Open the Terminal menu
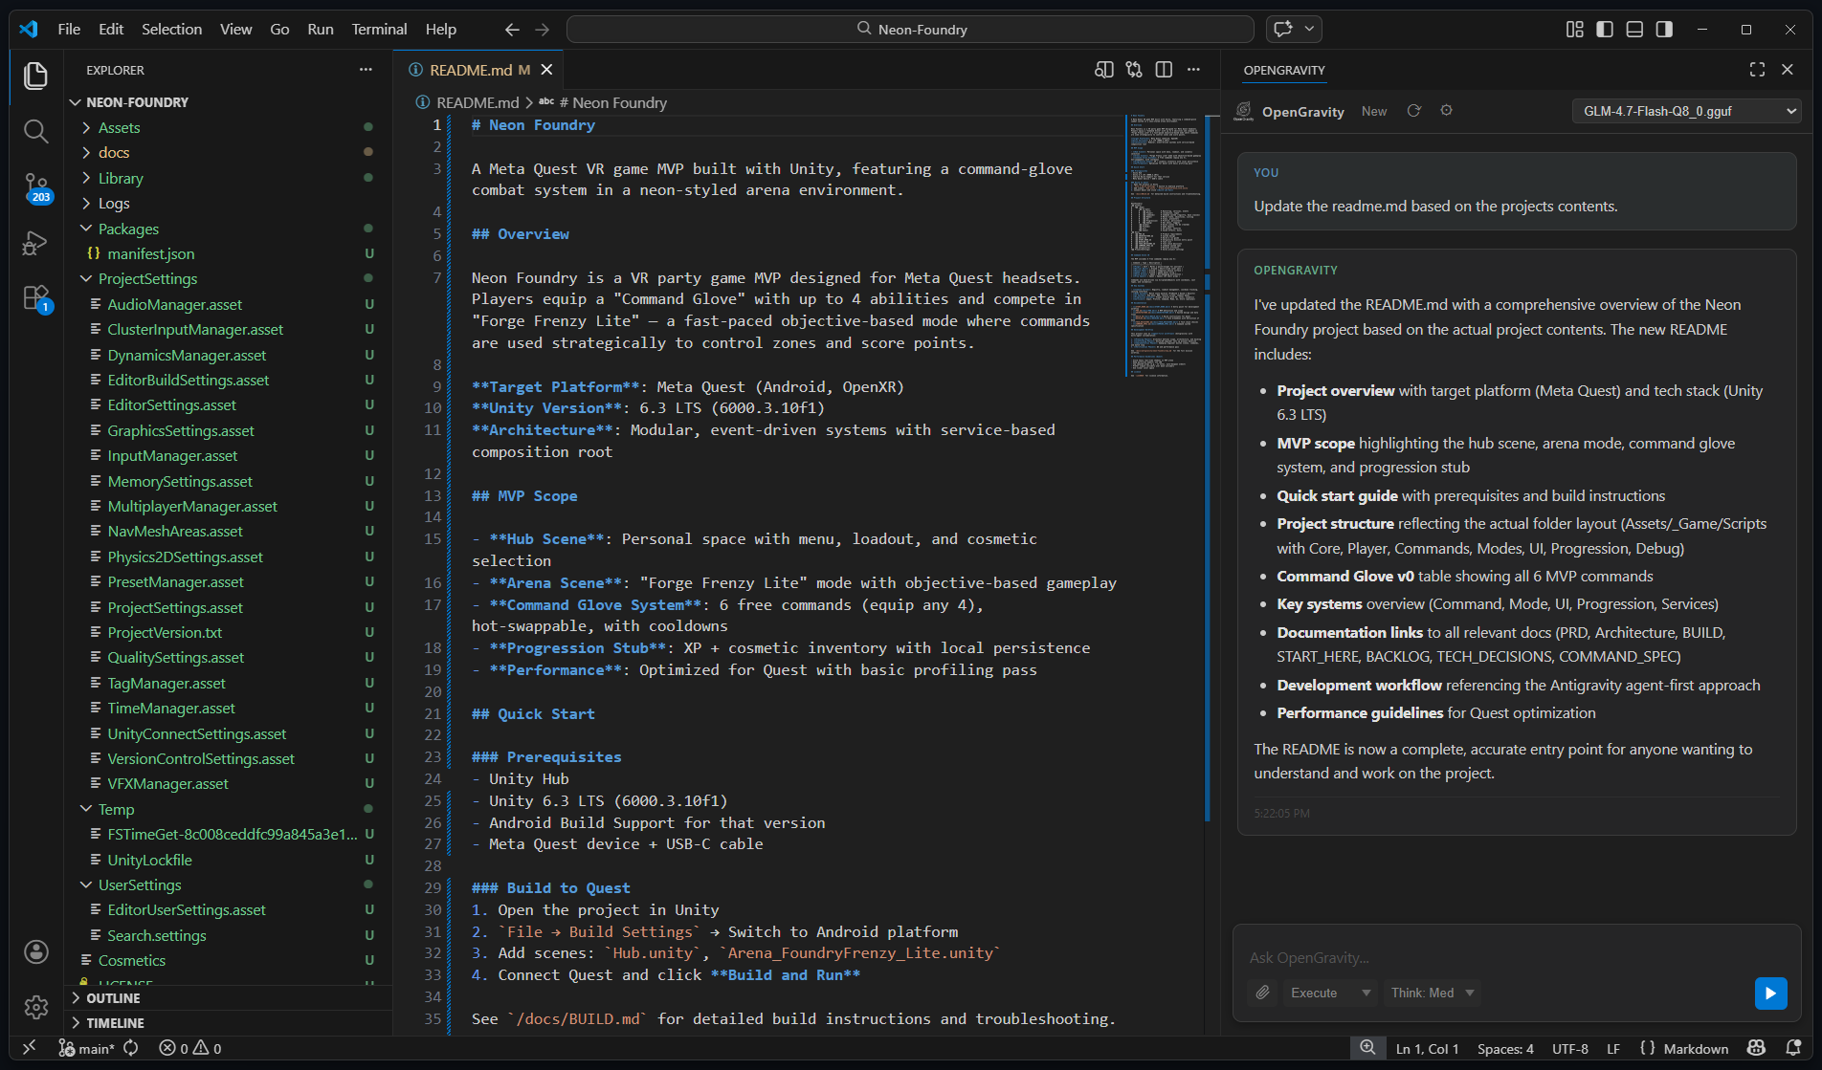 pos(379,29)
